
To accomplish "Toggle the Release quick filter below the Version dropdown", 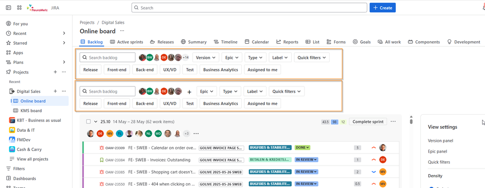I will (90, 69).
